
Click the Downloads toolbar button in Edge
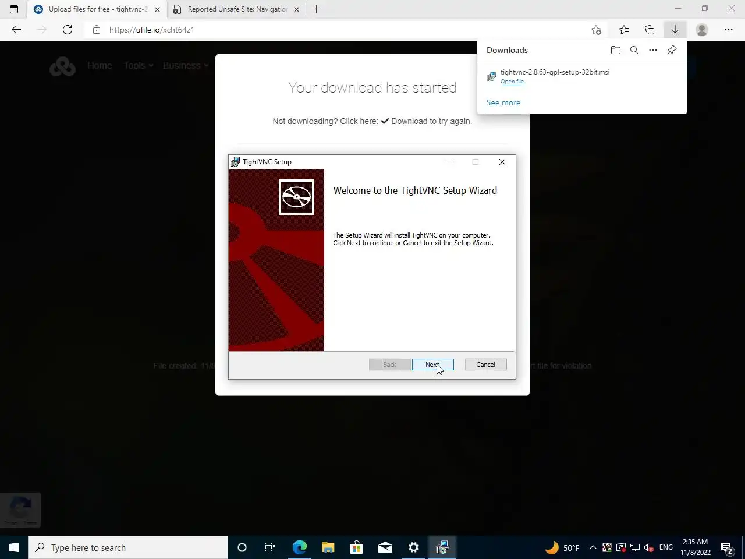click(x=675, y=30)
